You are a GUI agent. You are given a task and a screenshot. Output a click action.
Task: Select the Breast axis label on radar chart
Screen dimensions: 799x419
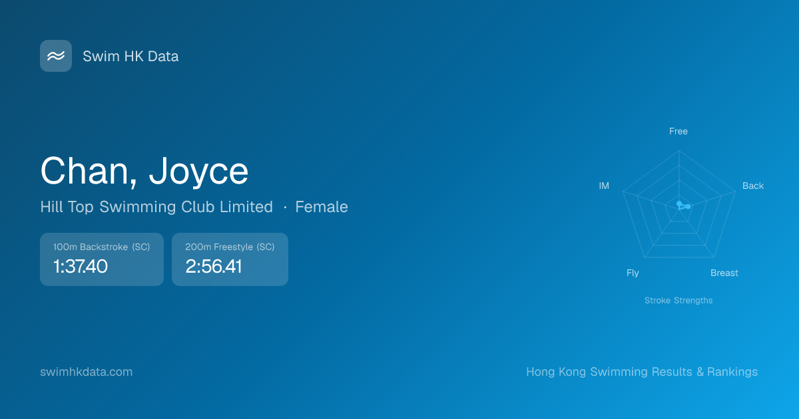tap(724, 273)
